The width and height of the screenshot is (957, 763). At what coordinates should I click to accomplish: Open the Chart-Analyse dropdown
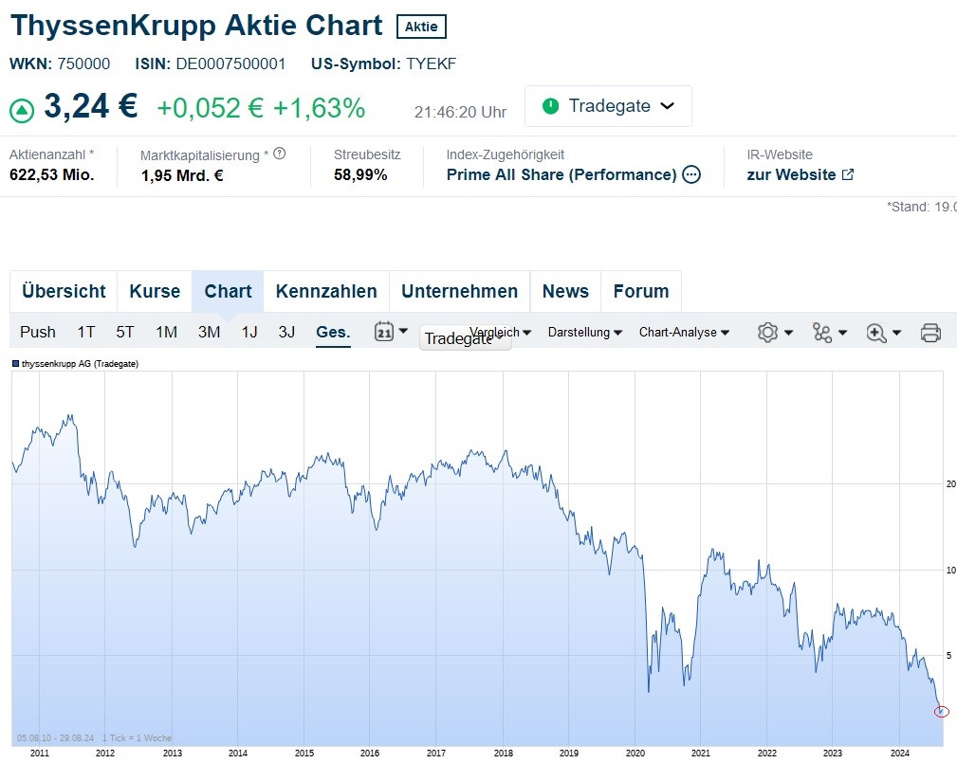click(684, 333)
